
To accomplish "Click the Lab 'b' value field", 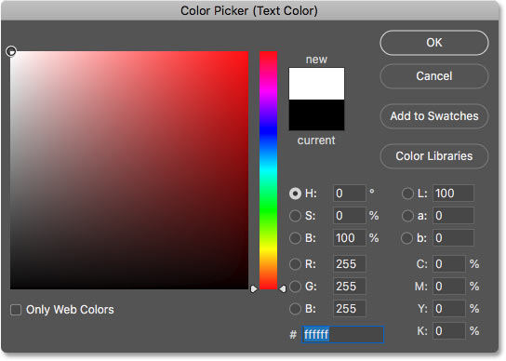I will (453, 238).
